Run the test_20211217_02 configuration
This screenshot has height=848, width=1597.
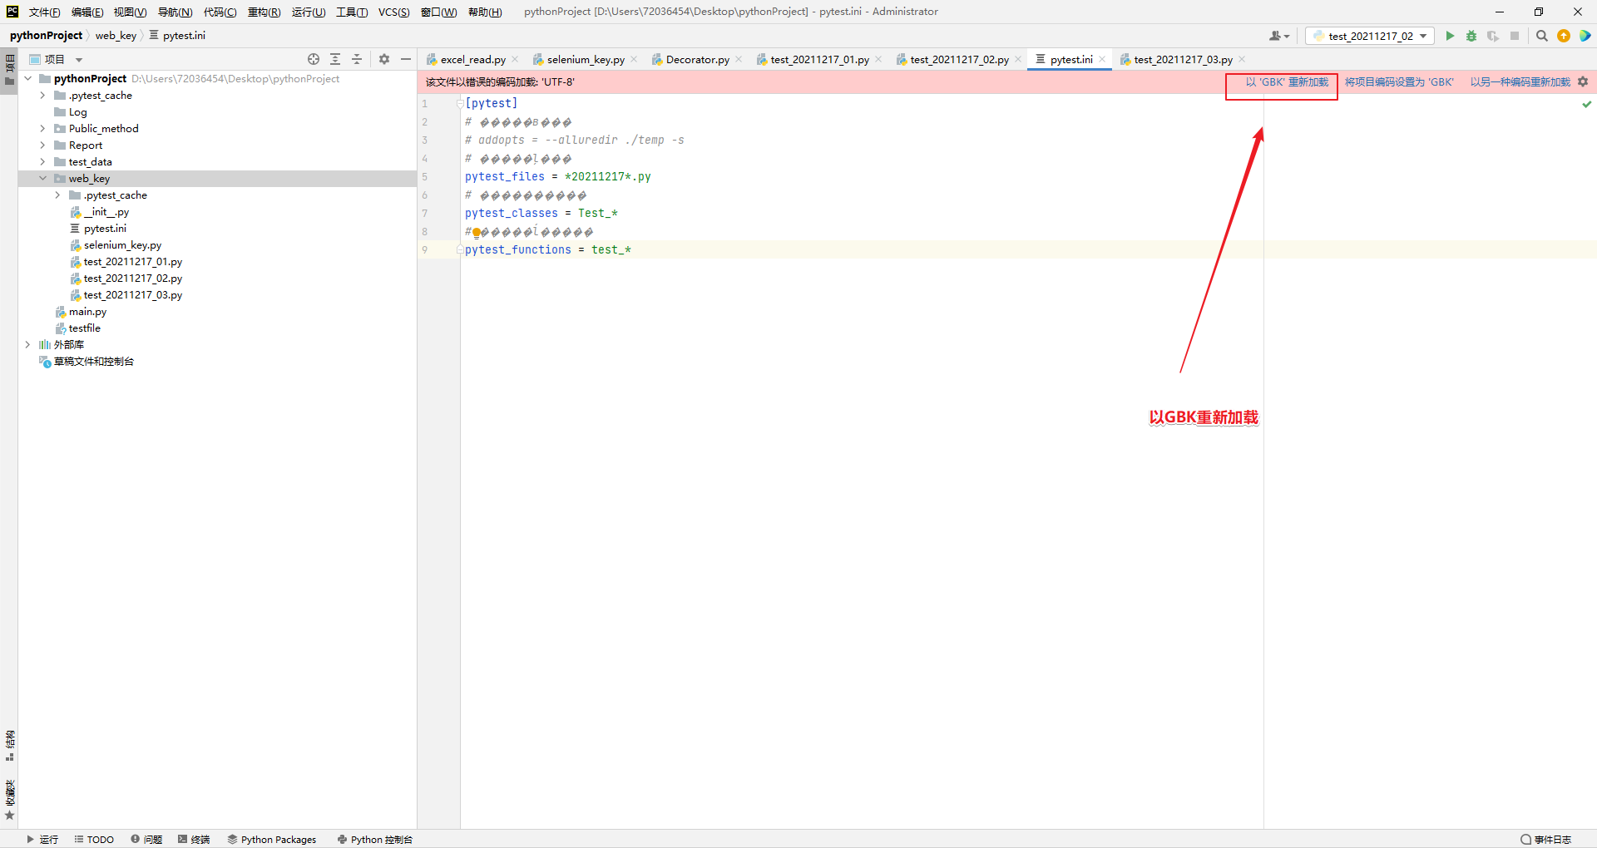point(1450,36)
